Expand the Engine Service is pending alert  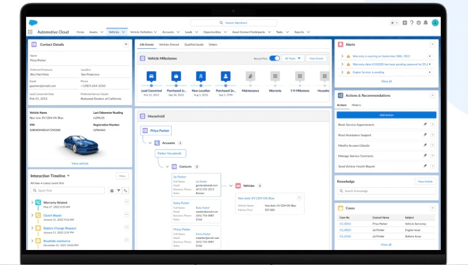(x=342, y=72)
